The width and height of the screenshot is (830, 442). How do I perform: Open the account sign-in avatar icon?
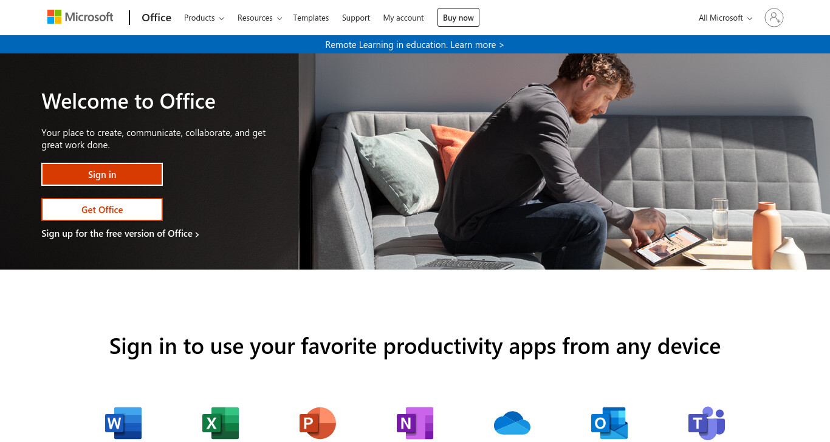774,18
